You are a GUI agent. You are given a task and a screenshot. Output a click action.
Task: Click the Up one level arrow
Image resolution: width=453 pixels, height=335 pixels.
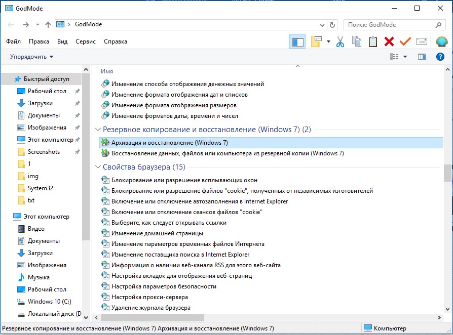[48, 25]
